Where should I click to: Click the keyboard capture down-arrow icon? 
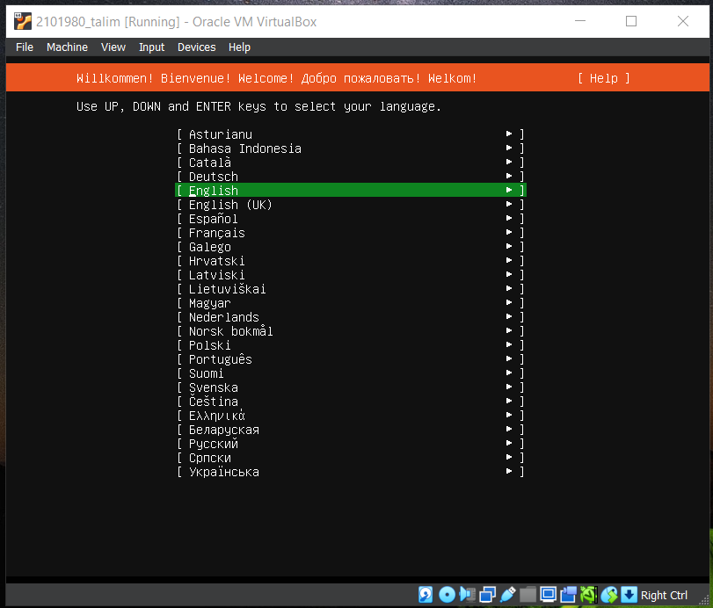[629, 594]
